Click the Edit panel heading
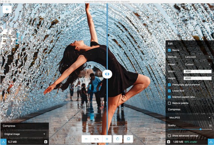This screenshot has width=214, height=145. click(170, 44)
